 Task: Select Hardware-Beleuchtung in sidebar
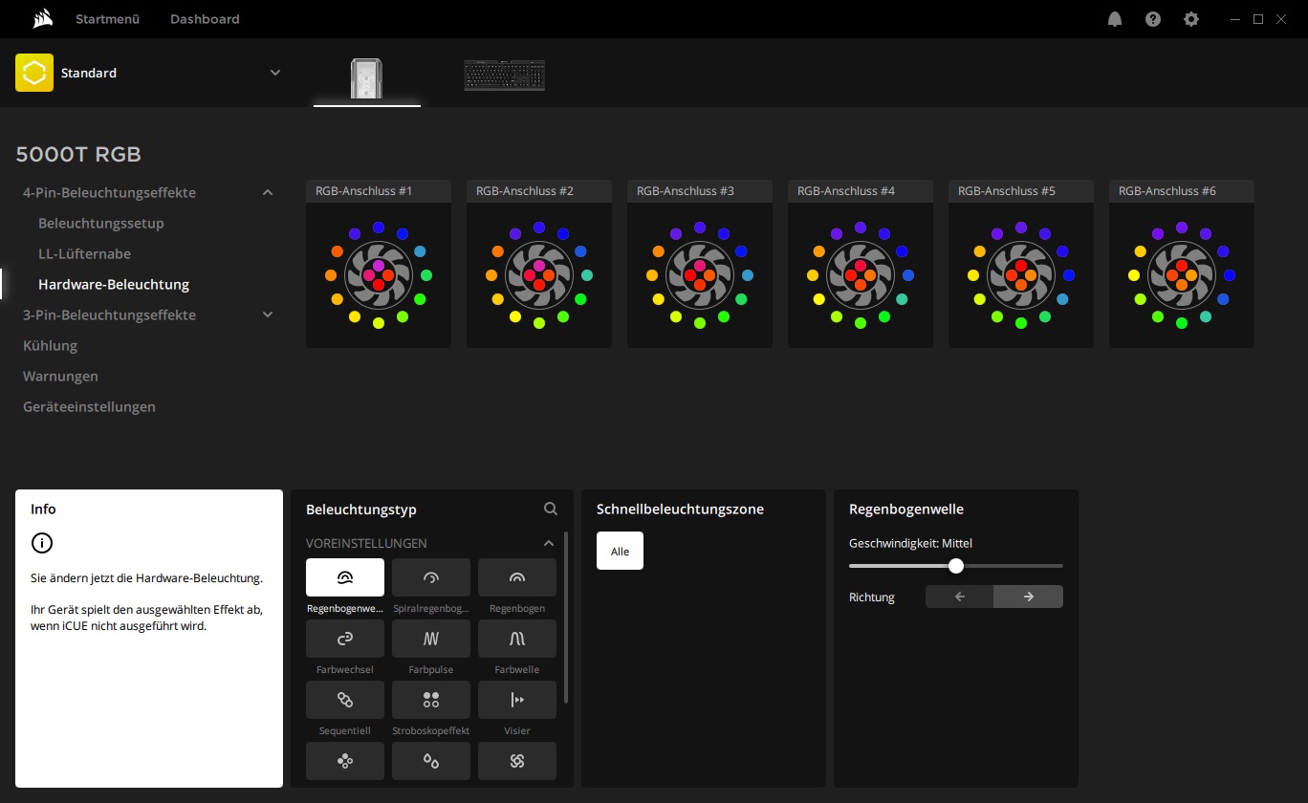(x=114, y=285)
